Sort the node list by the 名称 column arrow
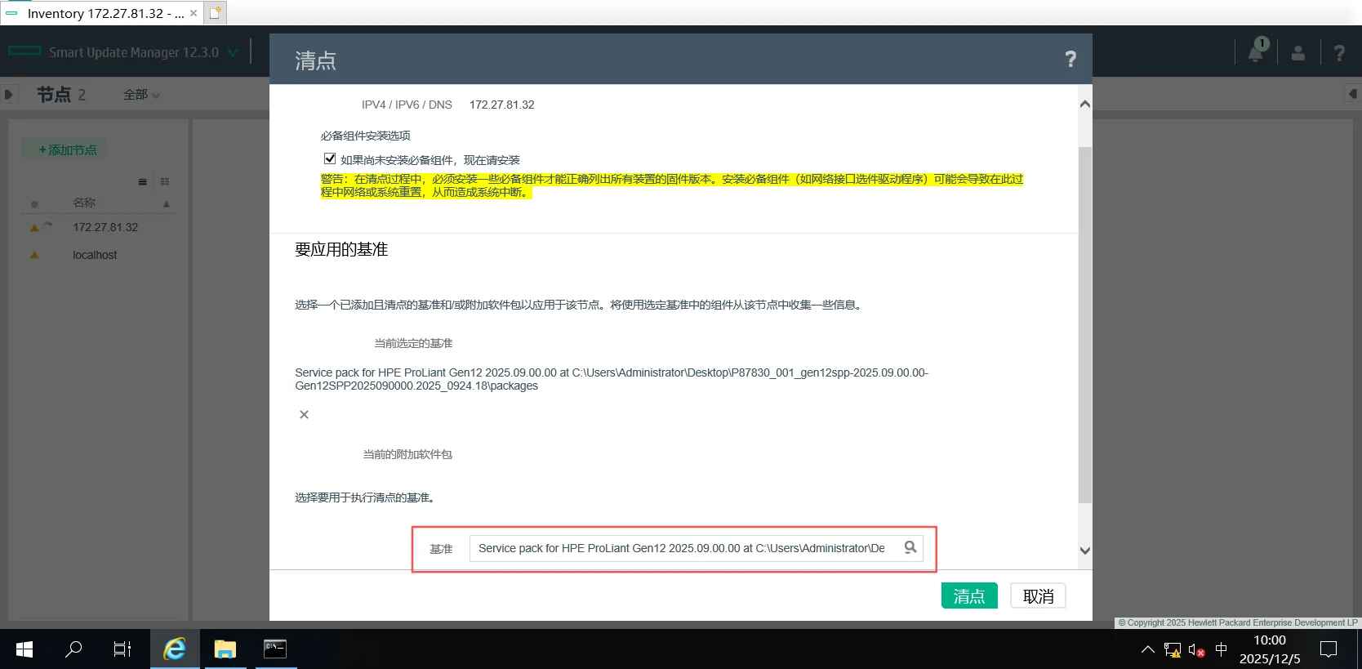This screenshot has height=669, width=1362. pos(167,203)
